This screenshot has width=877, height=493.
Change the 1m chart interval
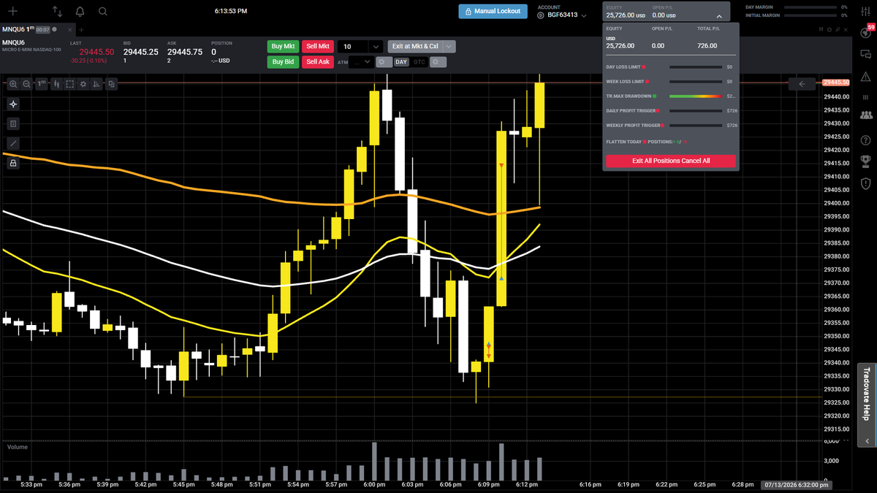click(42, 84)
